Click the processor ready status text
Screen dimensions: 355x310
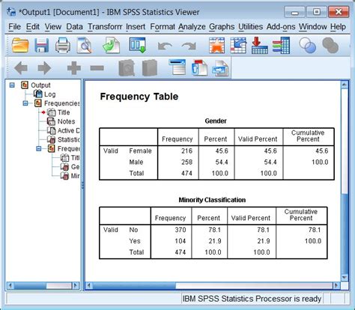[252, 299]
